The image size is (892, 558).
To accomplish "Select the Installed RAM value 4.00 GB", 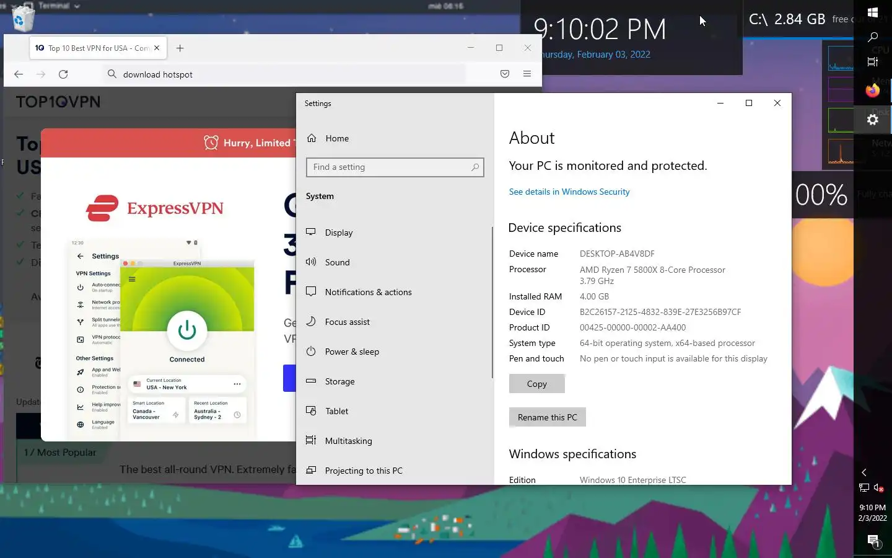I will [x=594, y=296].
